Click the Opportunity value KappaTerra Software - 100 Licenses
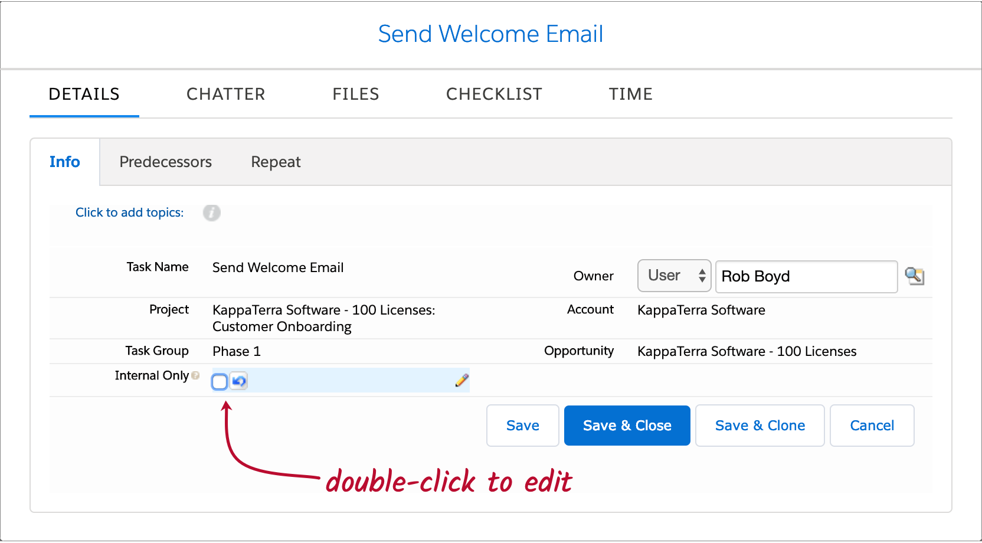982x543 pixels. point(747,351)
